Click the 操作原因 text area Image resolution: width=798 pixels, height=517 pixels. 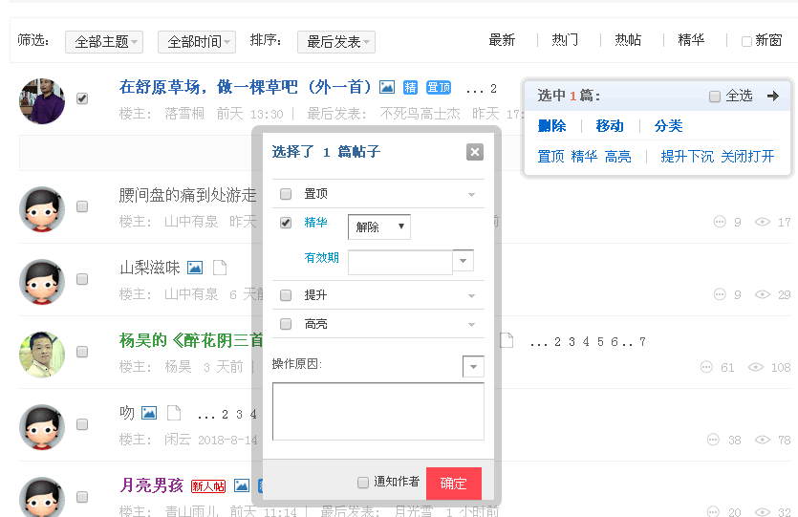click(x=378, y=411)
